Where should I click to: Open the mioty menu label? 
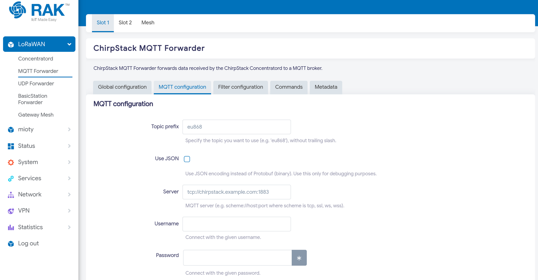[x=25, y=129]
